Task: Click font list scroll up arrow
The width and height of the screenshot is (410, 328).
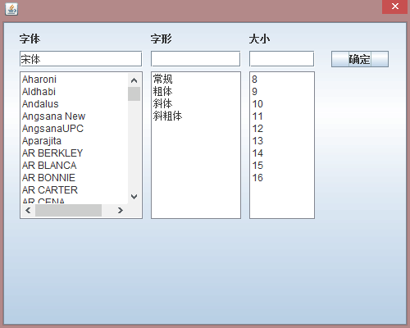Action: pyautogui.click(x=134, y=80)
